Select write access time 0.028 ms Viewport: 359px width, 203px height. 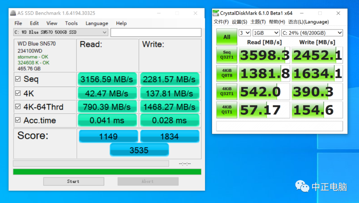[170, 120]
